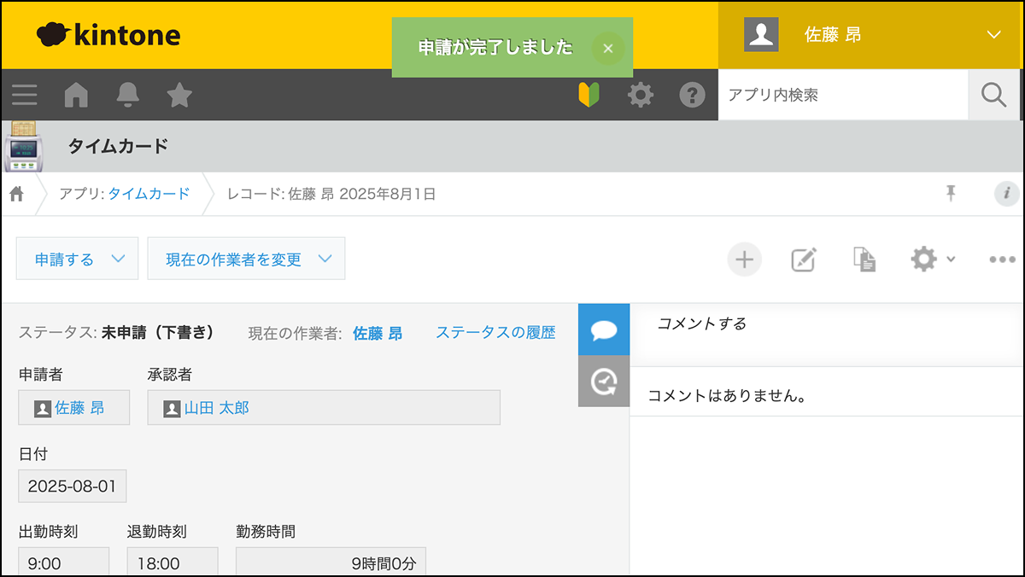Open bookmarks star icon
Image resolution: width=1025 pixels, height=577 pixels.
[179, 95]
